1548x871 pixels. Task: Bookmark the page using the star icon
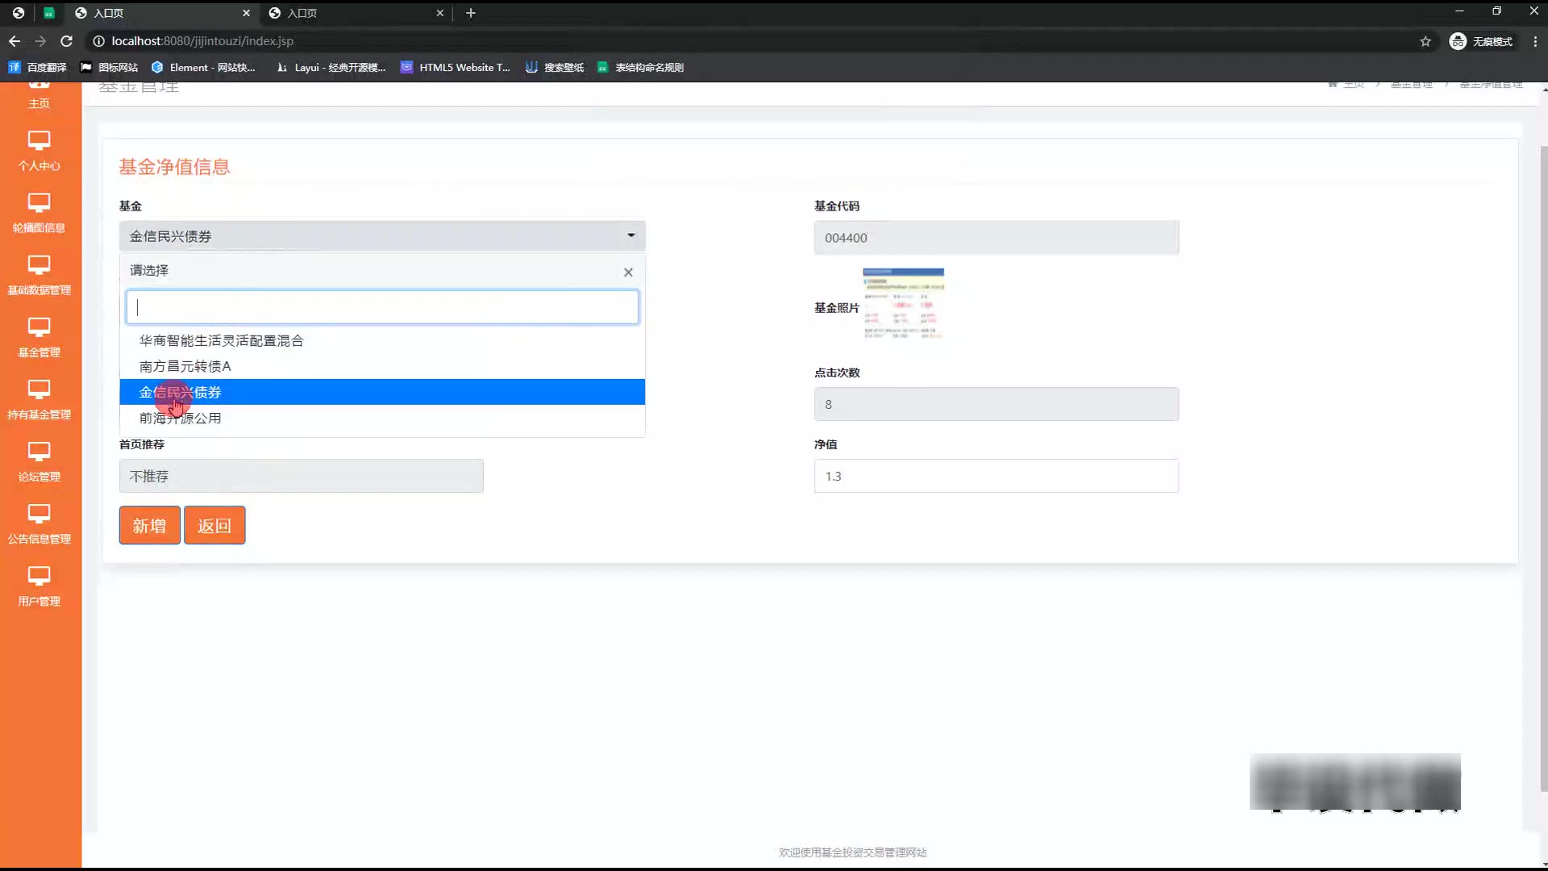pyautogui.click(x=1425, y=41)
